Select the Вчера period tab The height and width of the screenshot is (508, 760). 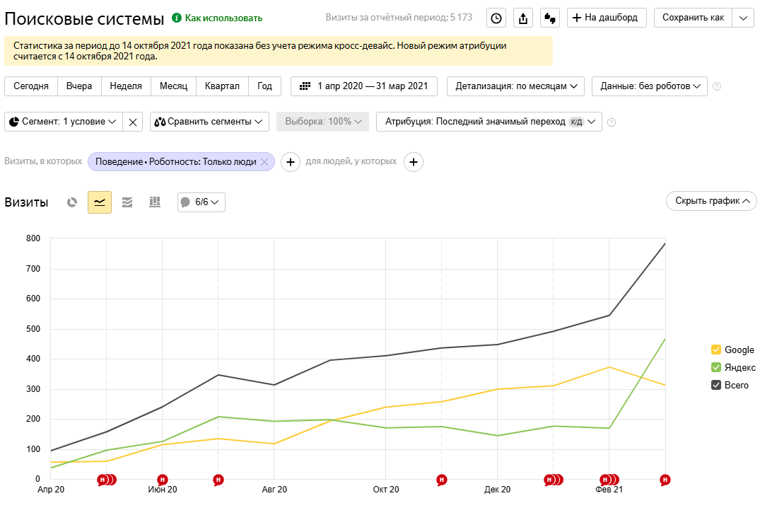[x=79, y=86]
